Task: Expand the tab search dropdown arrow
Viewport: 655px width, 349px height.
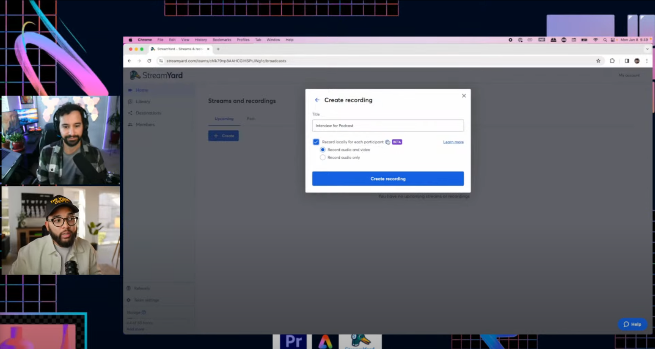Action: coord(647,49)
